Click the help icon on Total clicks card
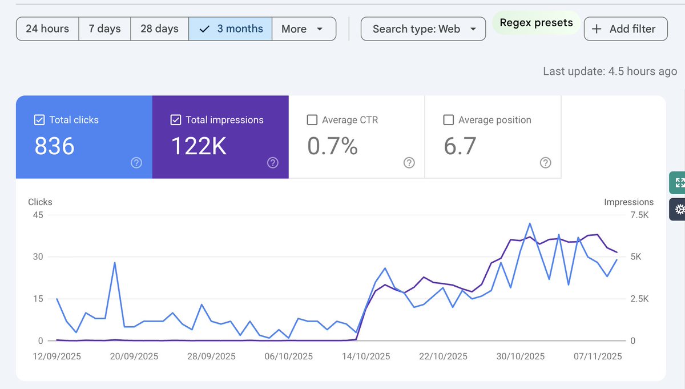 click(136, 163)
